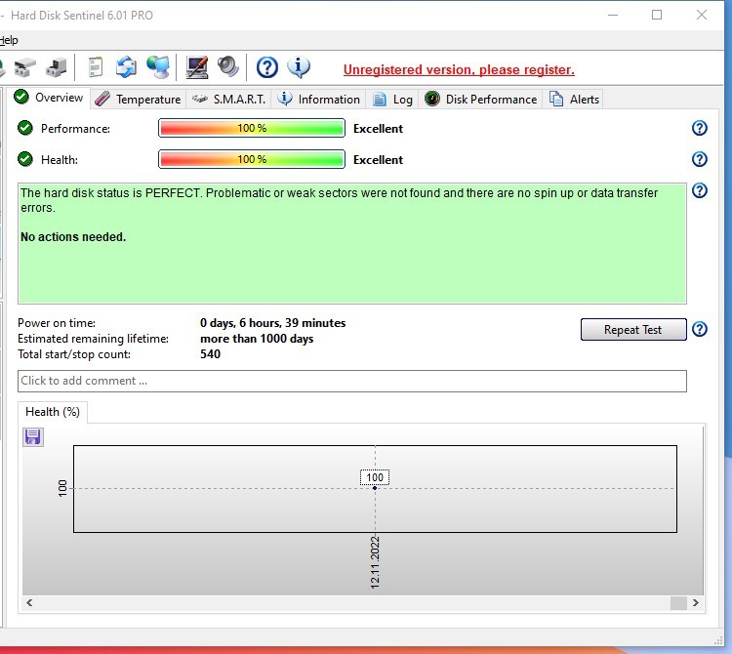This screenshot has width=732, height=654.
Task: Switch to the Temperature tab
Action: [138, 99]
